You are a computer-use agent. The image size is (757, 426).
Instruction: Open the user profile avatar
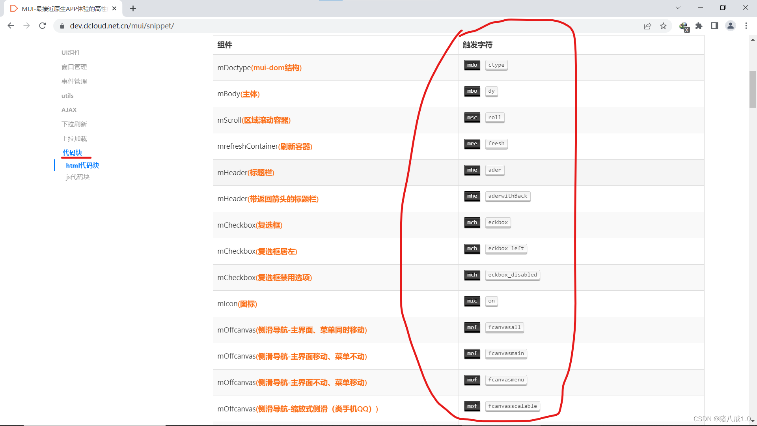pyautogui.click(x=730, y=26)
